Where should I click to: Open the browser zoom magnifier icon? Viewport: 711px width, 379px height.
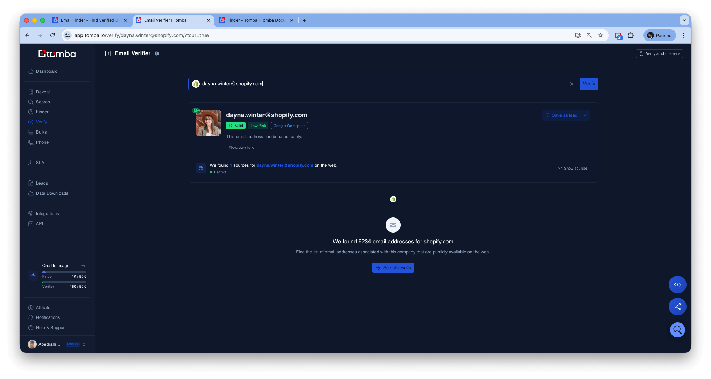[589, 35]
